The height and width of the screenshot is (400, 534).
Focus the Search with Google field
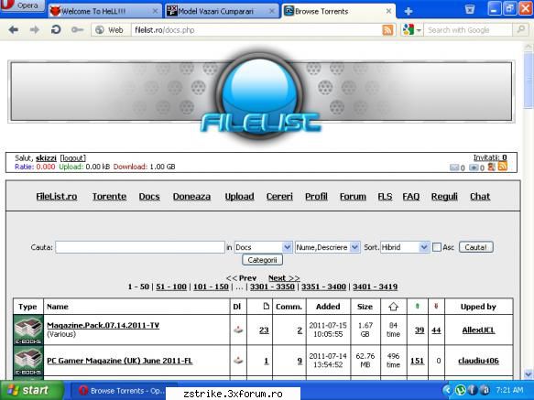(468, 30)
